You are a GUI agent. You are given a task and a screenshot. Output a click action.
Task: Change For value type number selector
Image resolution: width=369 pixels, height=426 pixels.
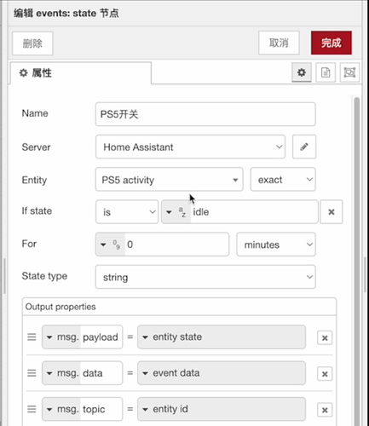[x=110, y=245]
